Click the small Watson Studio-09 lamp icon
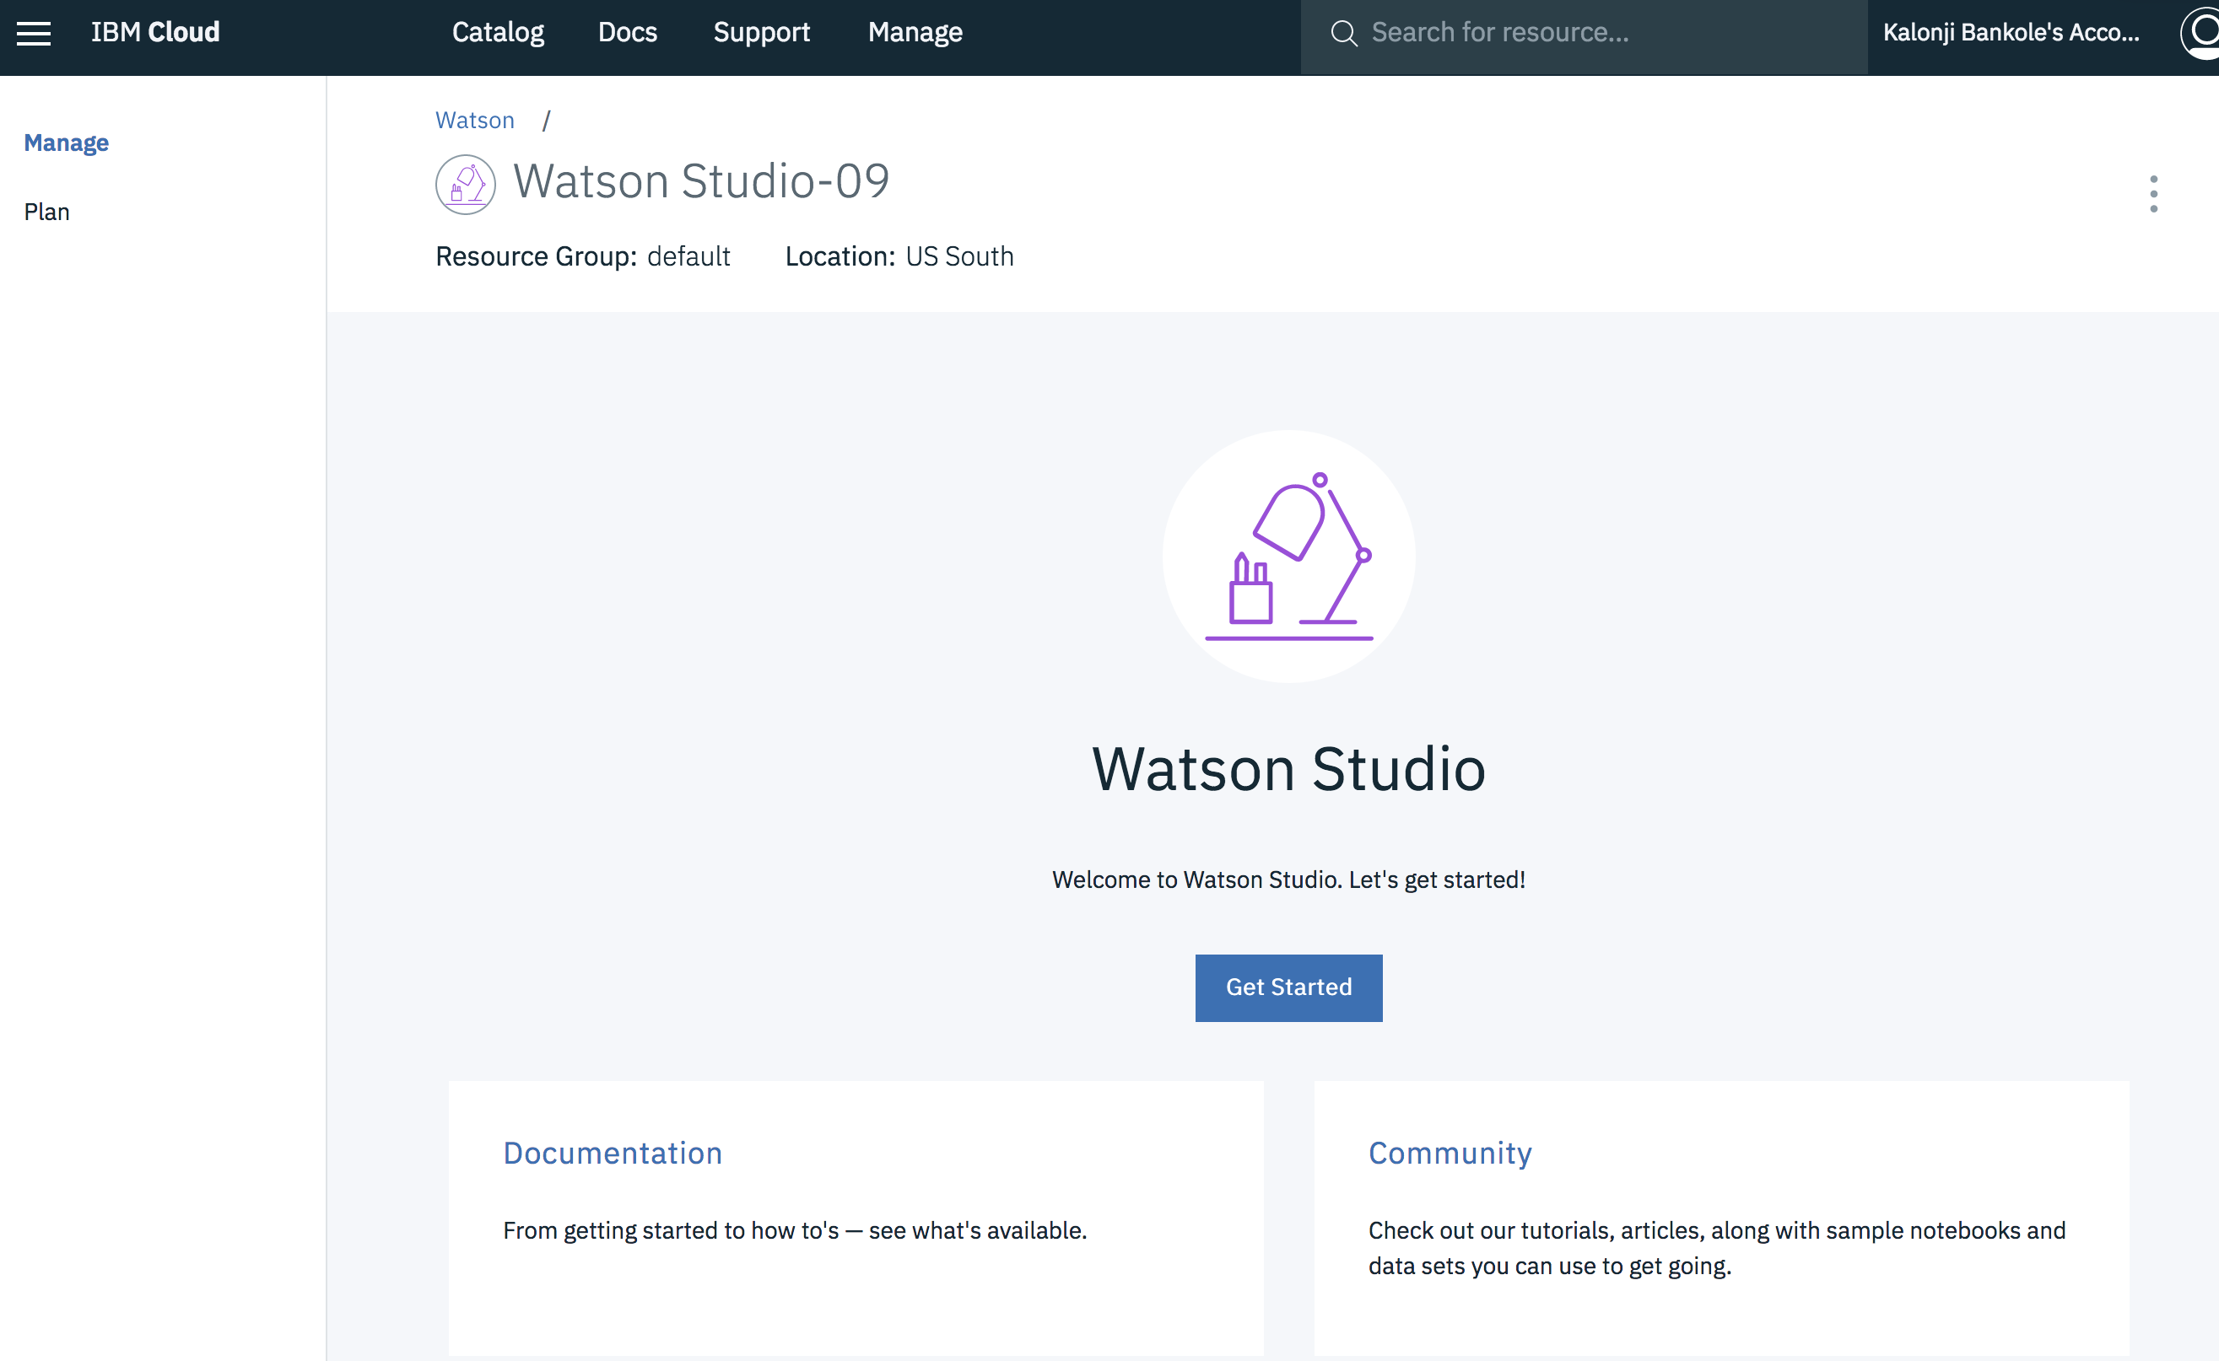This screenshot has height=1361, width=2219. click(465, 185)
